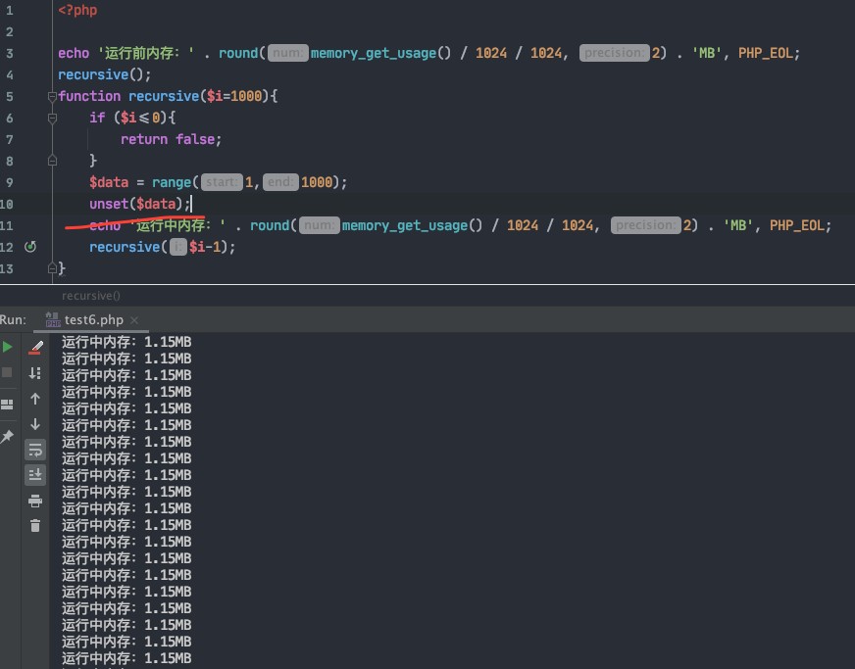Click the Stop process square icon
This screenshot has width=855, height=669.
click(7, 372)
